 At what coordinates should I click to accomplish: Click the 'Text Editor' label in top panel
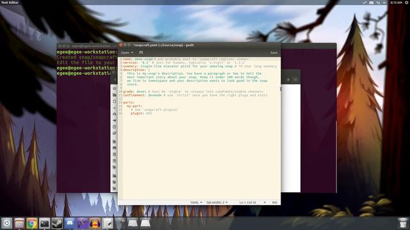(x=10, y=3)
